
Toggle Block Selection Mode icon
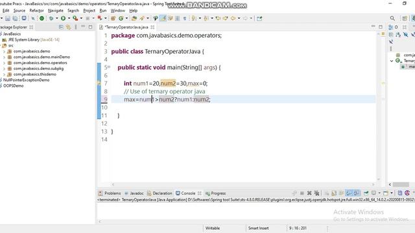177,18
